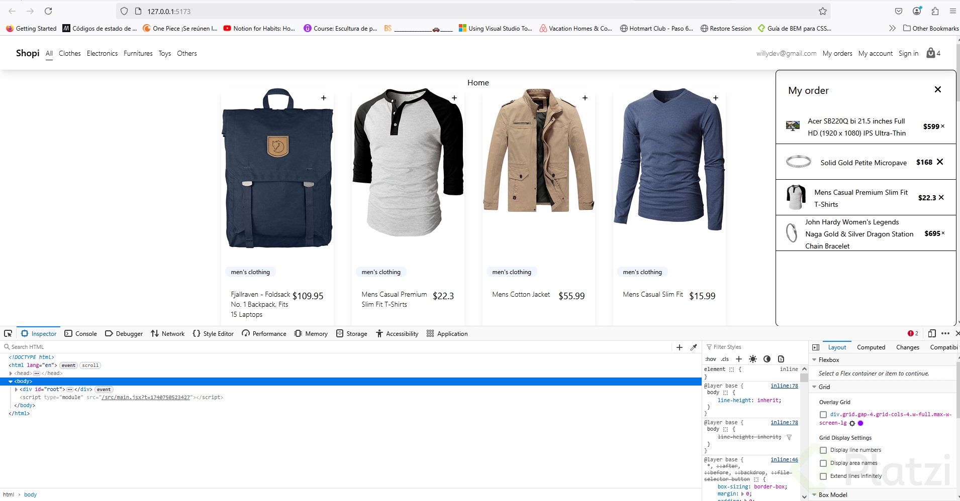Show more bookmarks with the chevron
Viewport: 960px width, 501px height.
(x=892, y=28)
